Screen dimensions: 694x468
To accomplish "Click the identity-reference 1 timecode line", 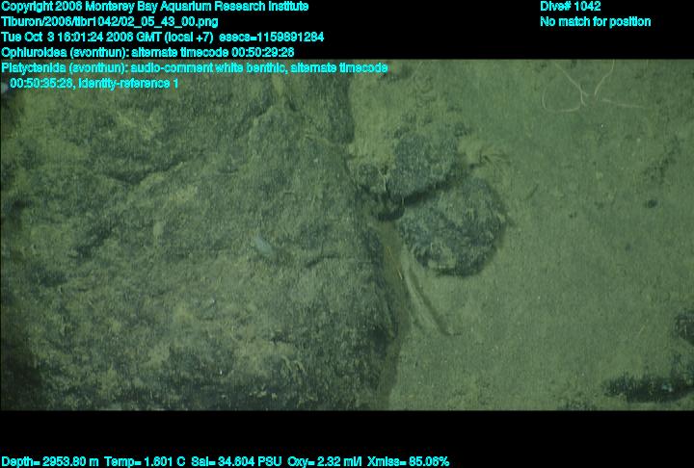I will 93,84.
